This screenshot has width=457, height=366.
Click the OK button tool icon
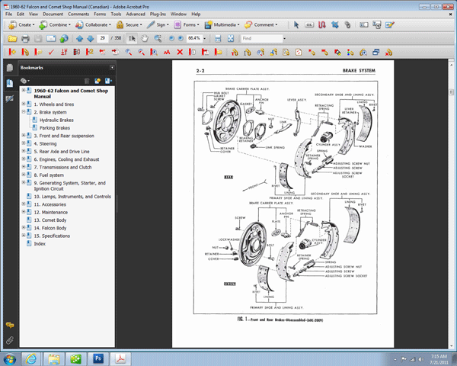(x=309, y=25)
